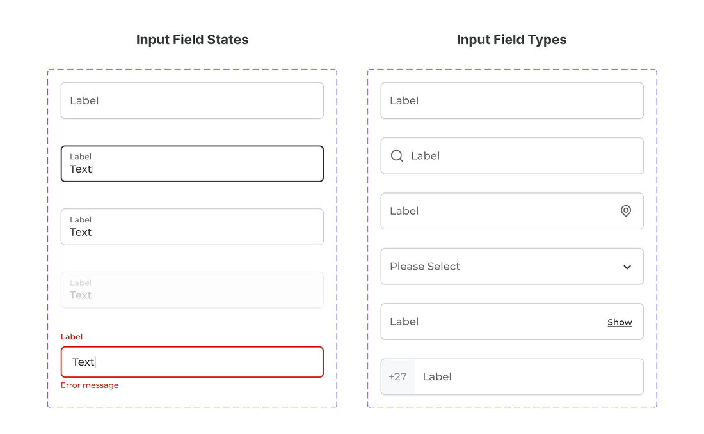Click the red Error message text
The height and width of the screenshot is (434, 704).
pos(90,385)
